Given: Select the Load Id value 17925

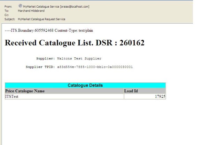Looking at the screenshot, I should coord(160,97).
